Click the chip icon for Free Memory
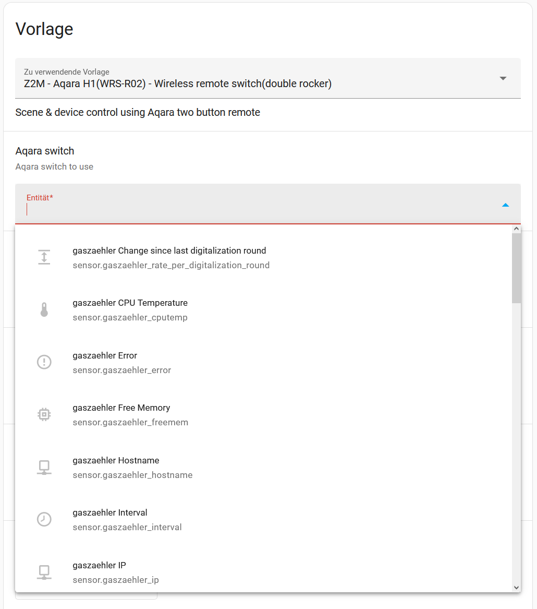Image resolution: width=537 pixels, height=609 pixels. coord(44,414)
